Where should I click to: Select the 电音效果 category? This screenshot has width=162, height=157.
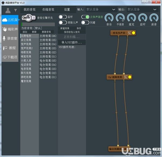[x=29, y=69]
